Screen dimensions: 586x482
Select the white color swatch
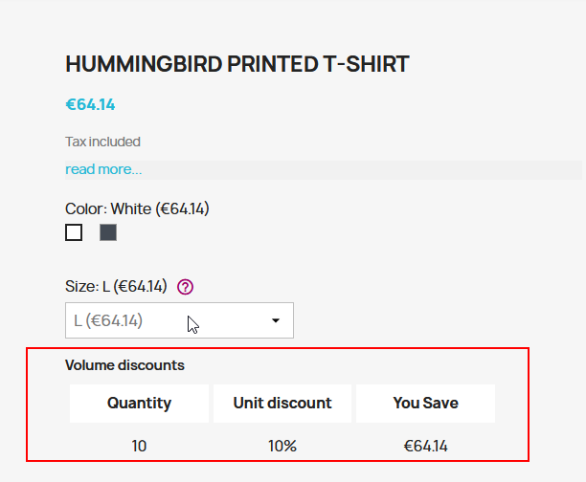tap(74, 232)
